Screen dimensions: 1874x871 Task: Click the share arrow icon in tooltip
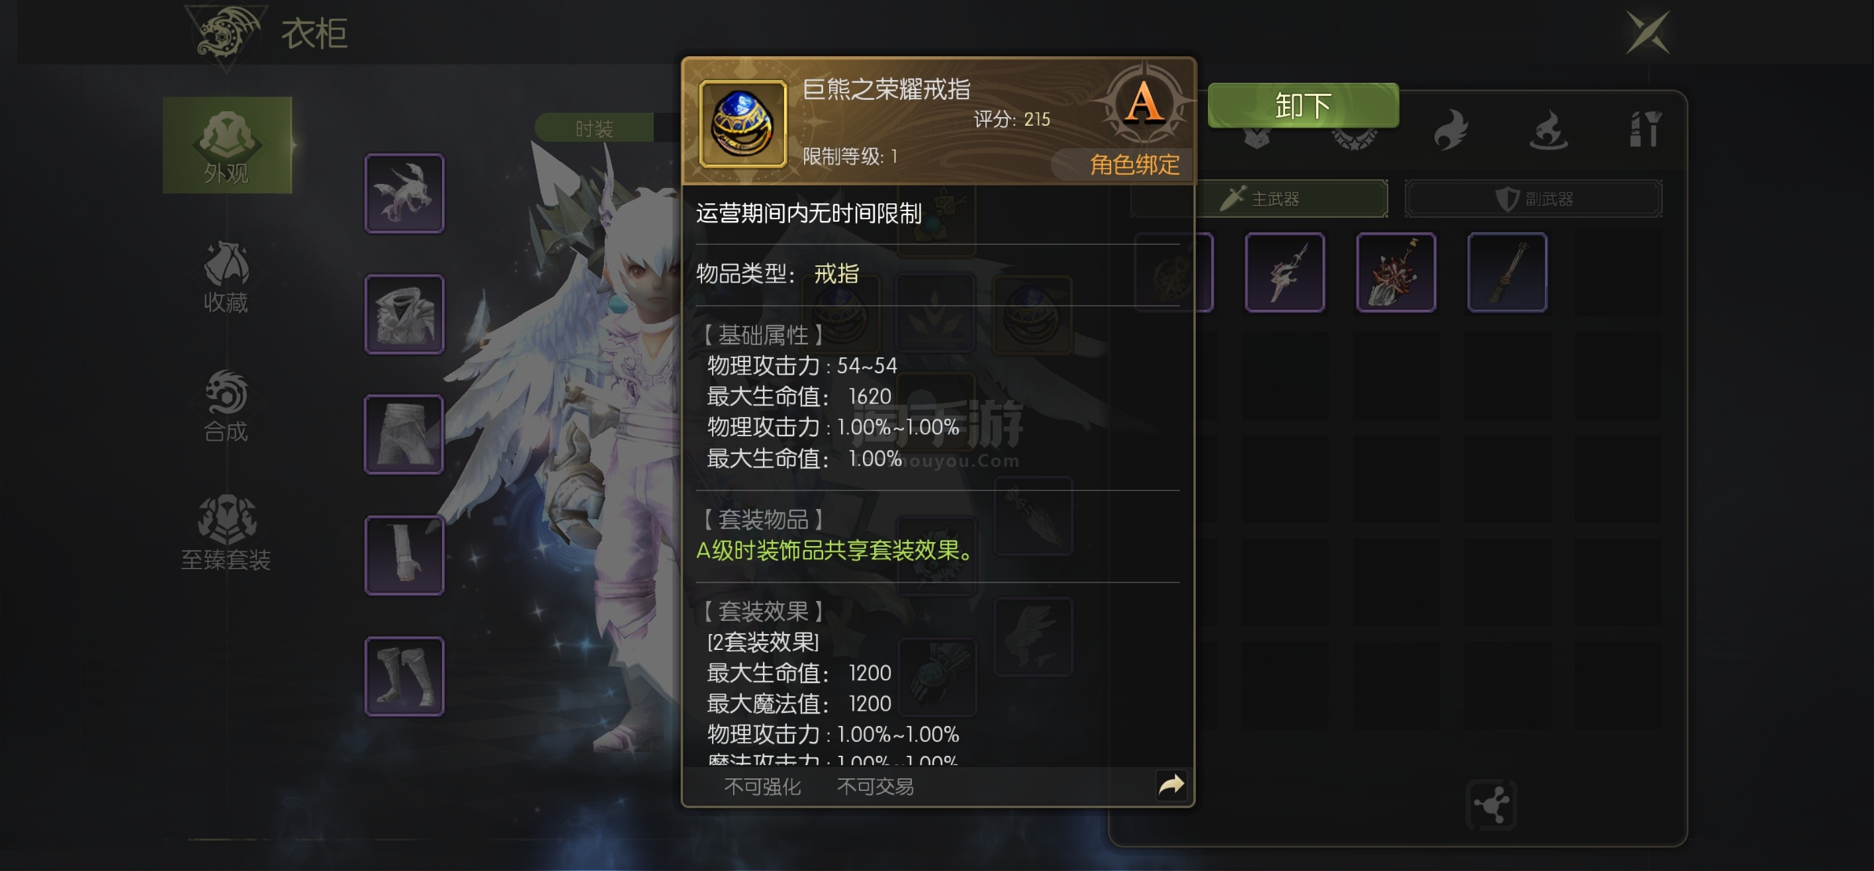pyautogui.click(x=1171, y=784)
